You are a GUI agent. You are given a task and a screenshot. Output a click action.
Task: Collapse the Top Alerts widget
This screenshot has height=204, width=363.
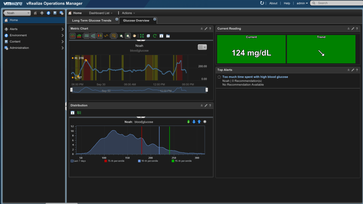(x=348, y=70)
